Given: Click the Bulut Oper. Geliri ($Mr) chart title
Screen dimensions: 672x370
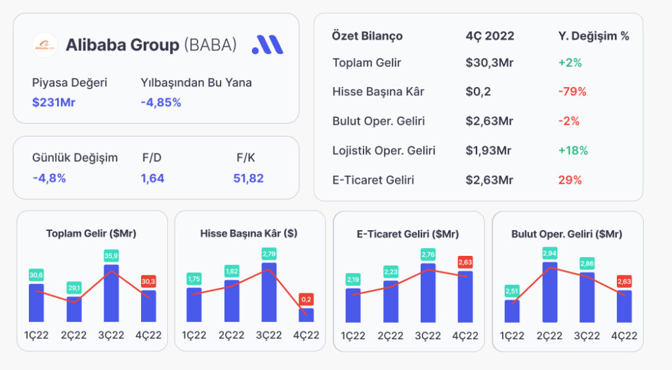Looking at the screenshot, I should tap(567, 234).
